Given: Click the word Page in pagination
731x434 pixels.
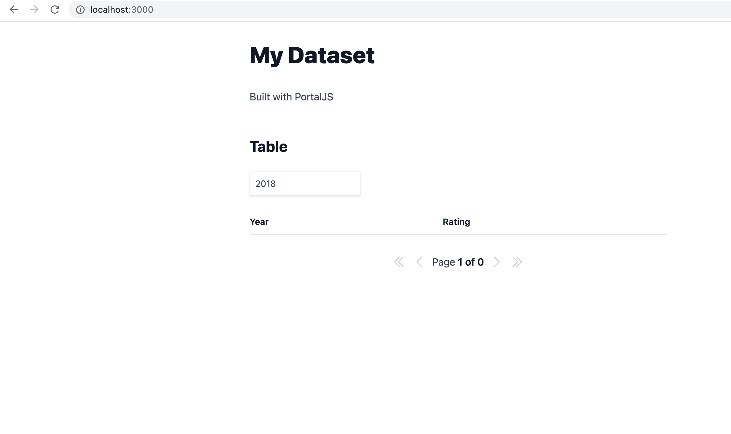Looking at the screenshot, I should (x=443, y=262).
